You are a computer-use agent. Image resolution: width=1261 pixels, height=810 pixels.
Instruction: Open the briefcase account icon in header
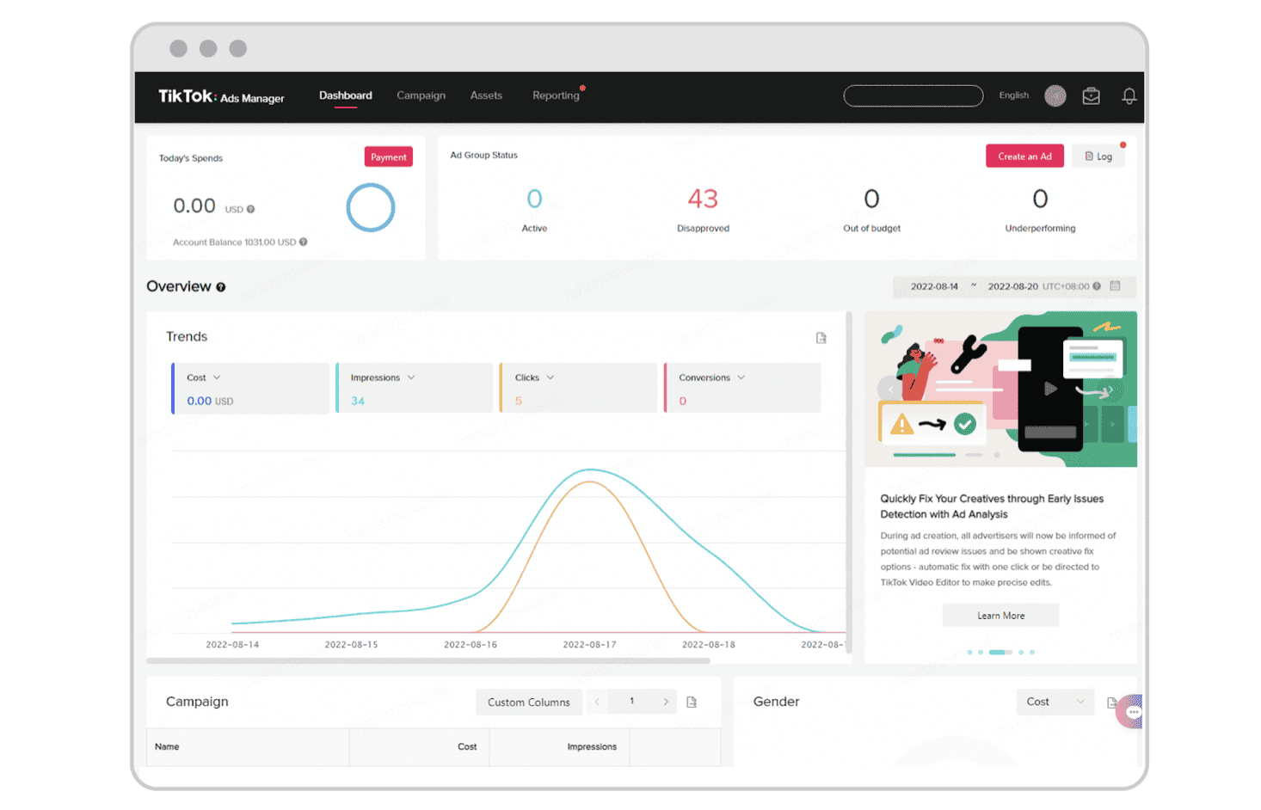pos(1091,96)
